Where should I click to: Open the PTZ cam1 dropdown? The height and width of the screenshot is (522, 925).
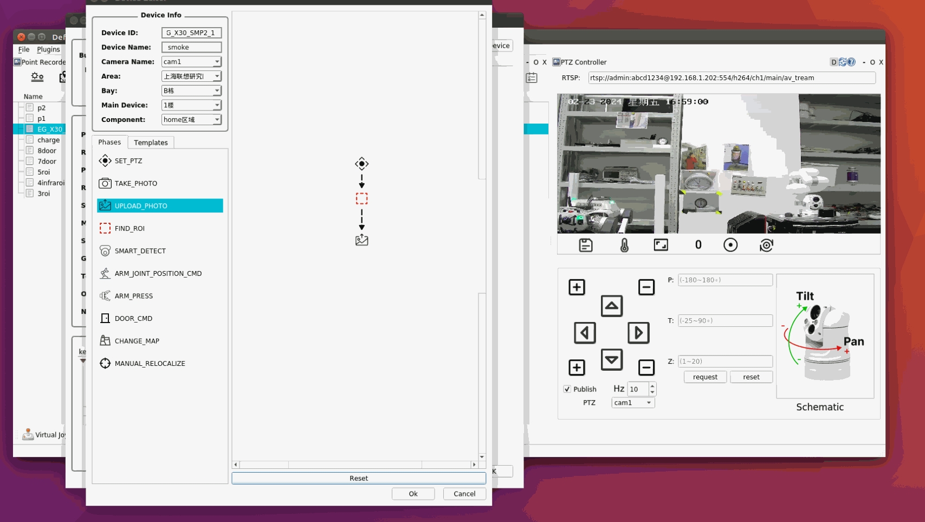632,403
